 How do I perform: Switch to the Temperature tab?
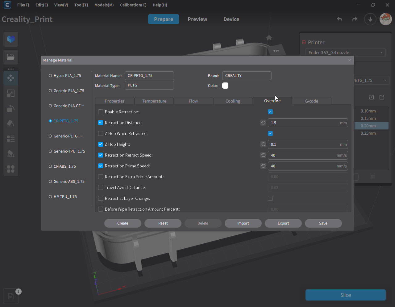tap(154, 101)
